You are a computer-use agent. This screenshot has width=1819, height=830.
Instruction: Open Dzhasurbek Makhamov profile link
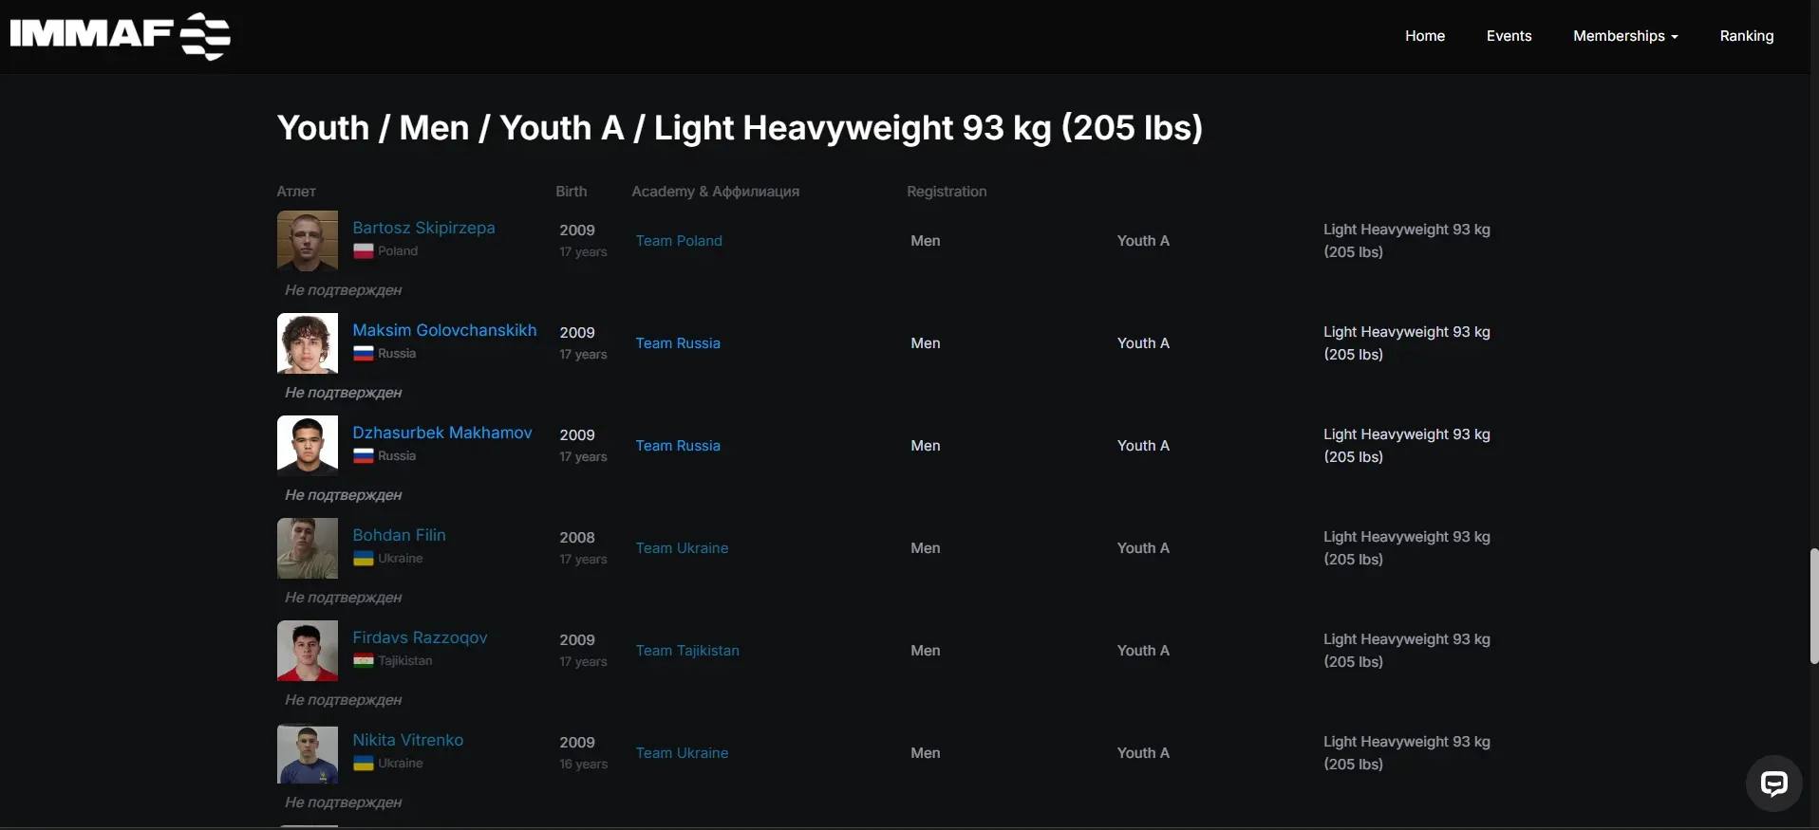click(442, 433)
